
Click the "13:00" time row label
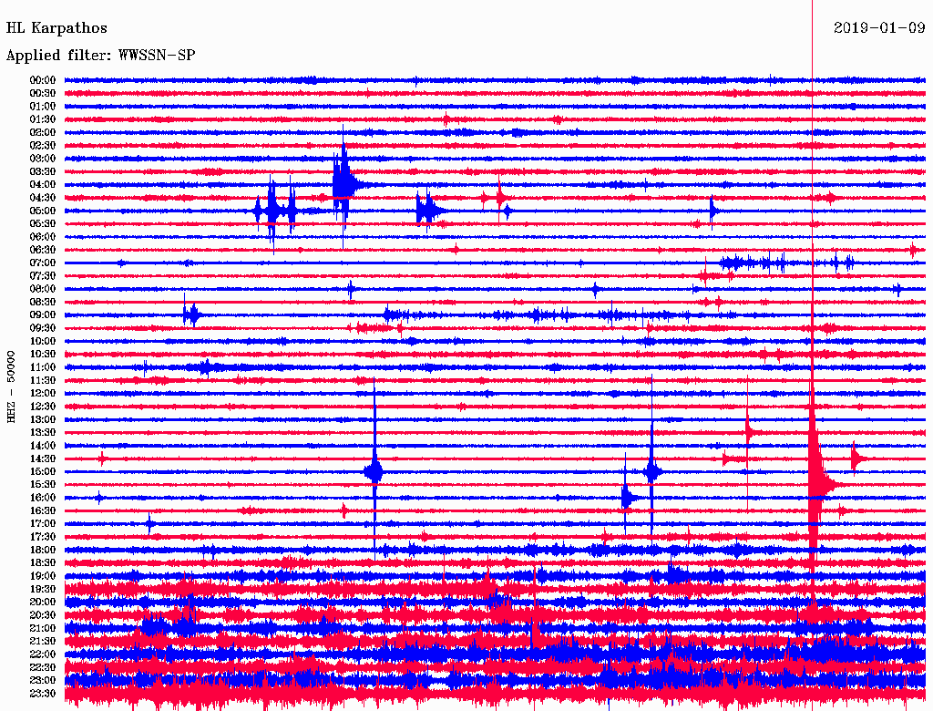click(43, 419)
